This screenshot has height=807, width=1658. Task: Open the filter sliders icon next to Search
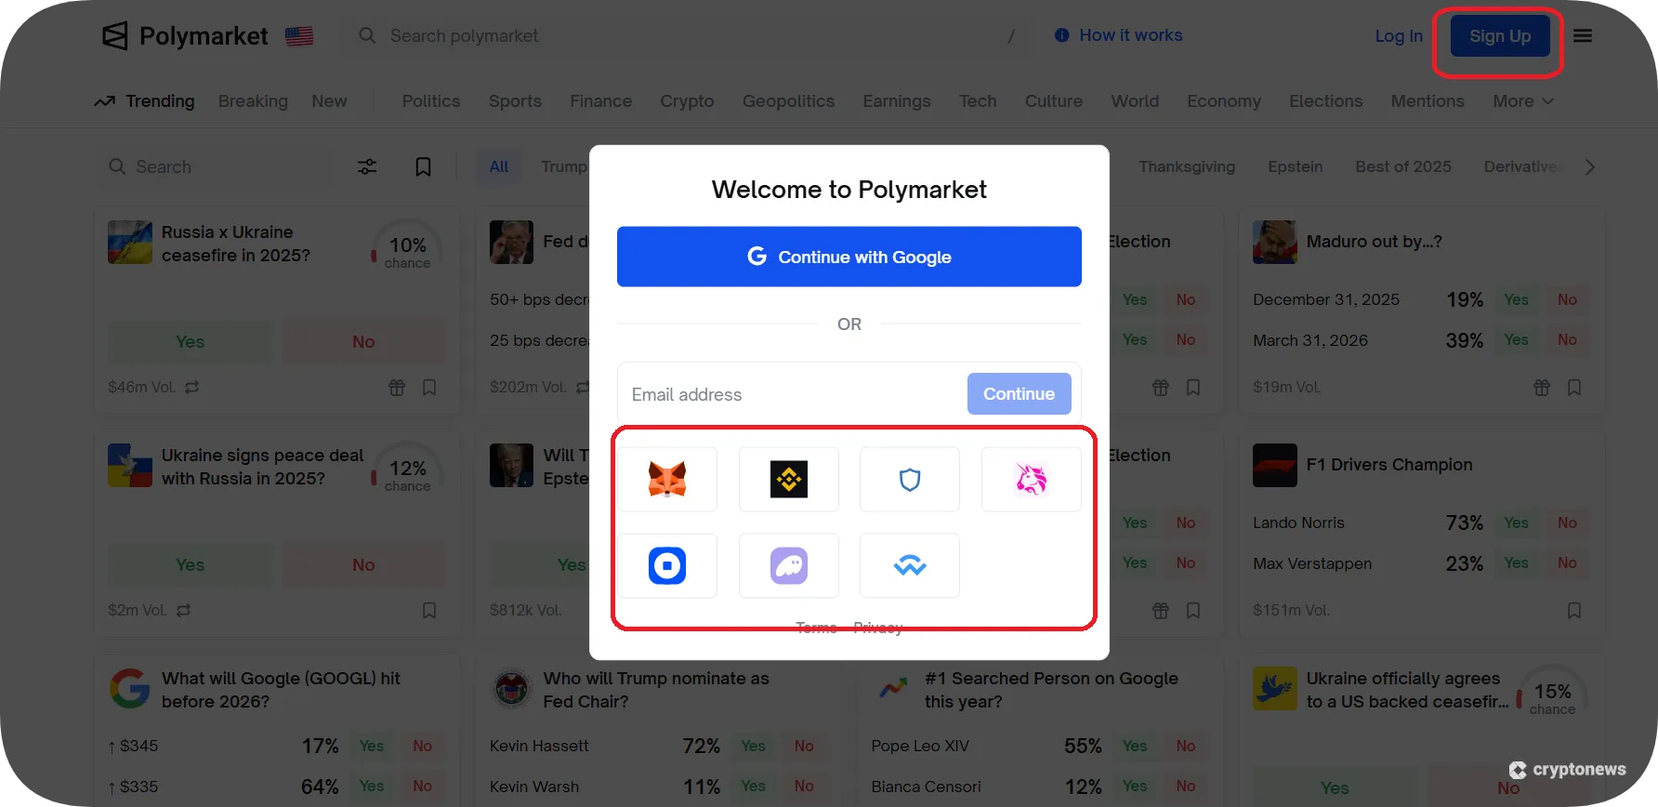tap(368, 166)
